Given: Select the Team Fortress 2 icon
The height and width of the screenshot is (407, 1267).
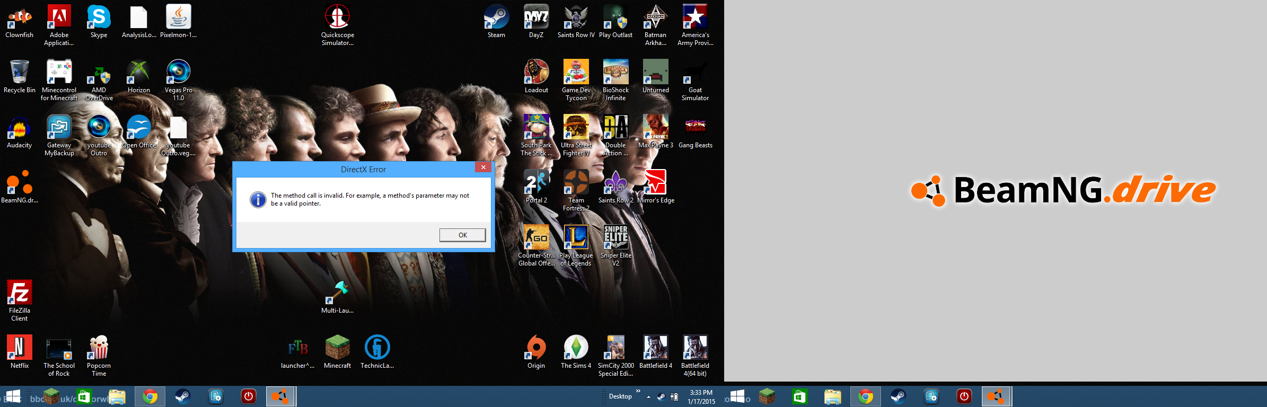Looking at the screenshot, I should [576, 191].
